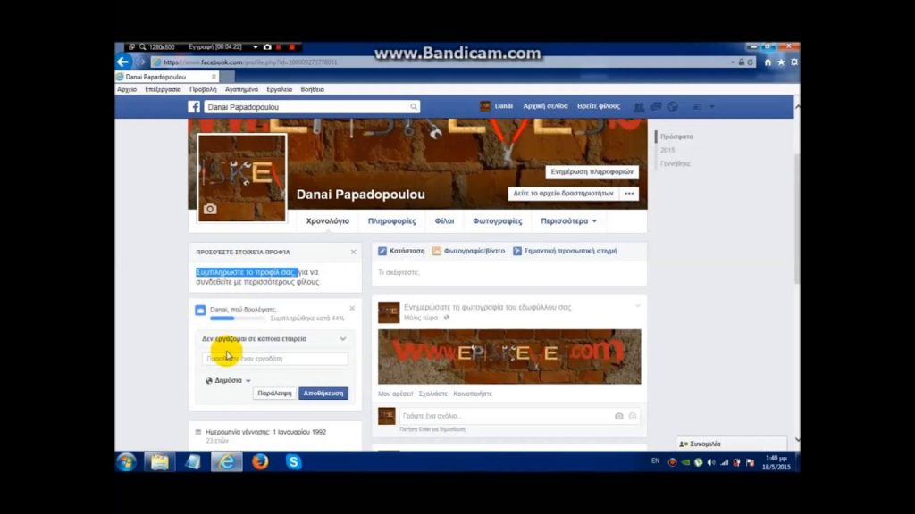Click Δείτε το αρχείο δραστηριοτήτων button
The height and width of the screenshot is (514, 915).
[563, 194]
